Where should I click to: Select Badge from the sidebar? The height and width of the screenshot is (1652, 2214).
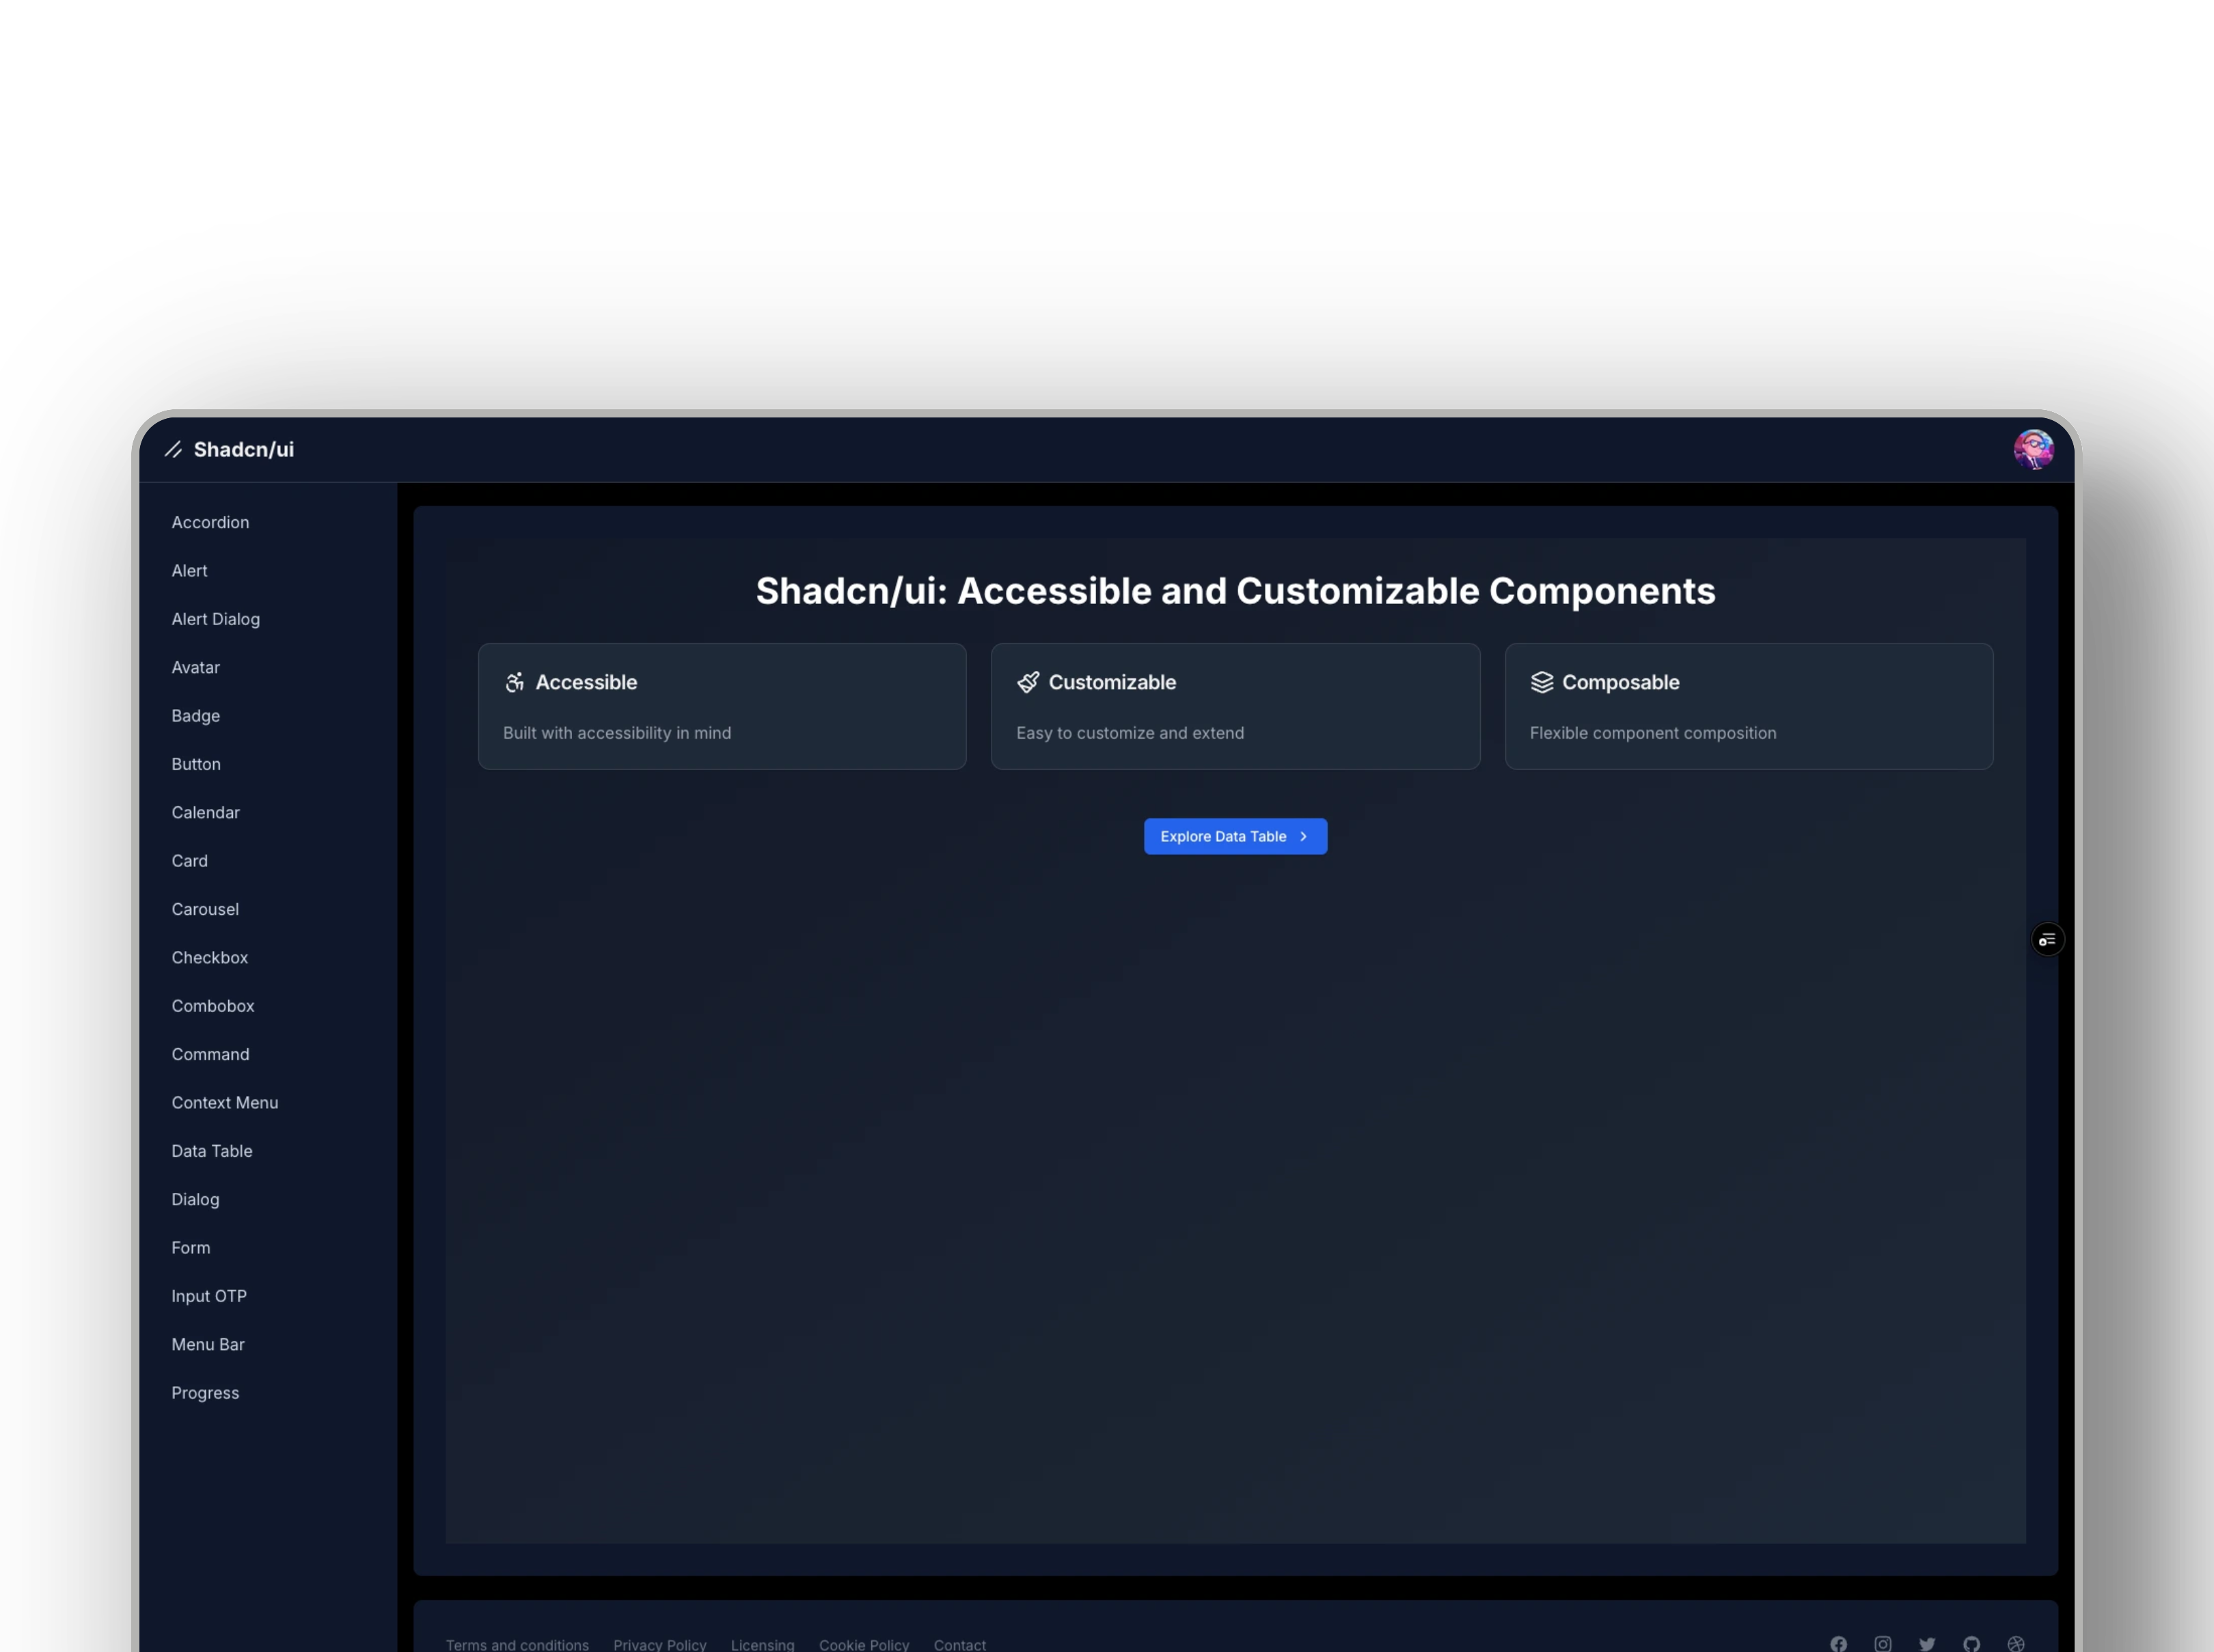tap(195, 716)
